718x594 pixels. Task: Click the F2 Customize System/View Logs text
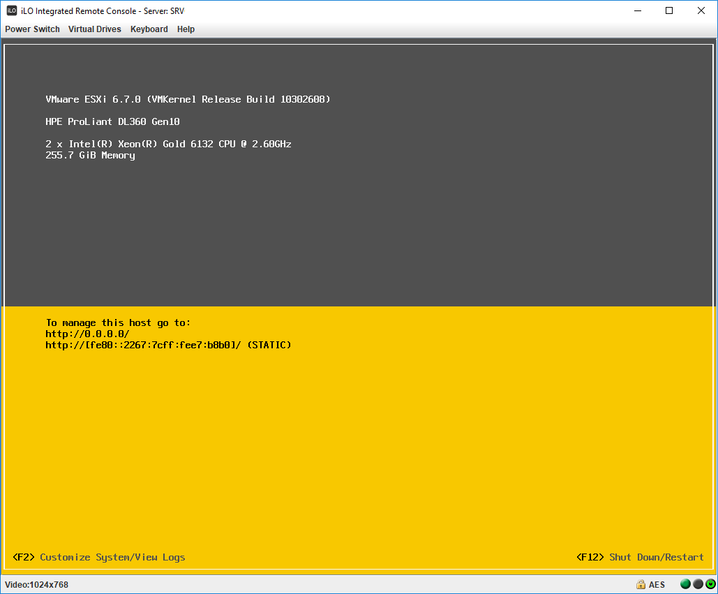[x=99, y=558]
